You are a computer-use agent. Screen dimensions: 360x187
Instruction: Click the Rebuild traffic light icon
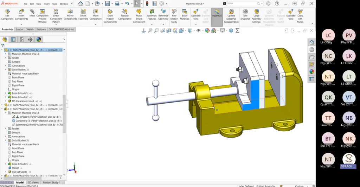[x=147, y=4]
